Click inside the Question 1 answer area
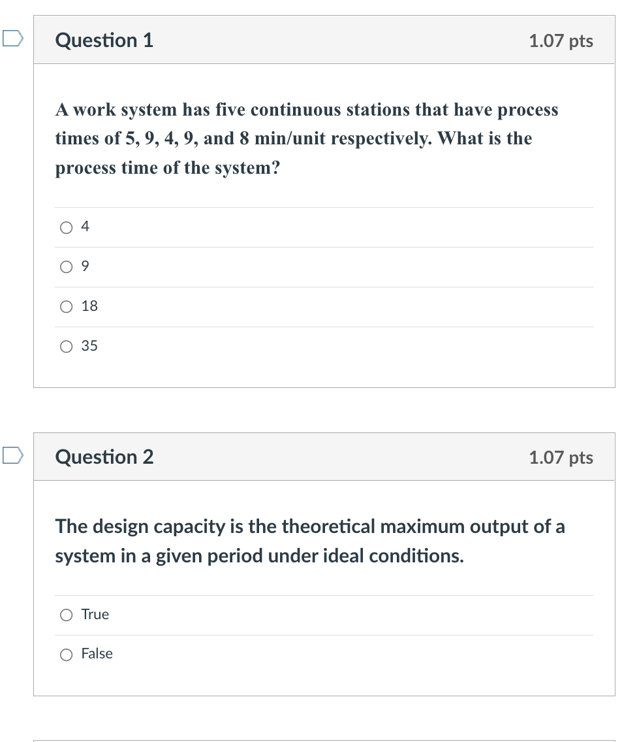 click(324, 287)
